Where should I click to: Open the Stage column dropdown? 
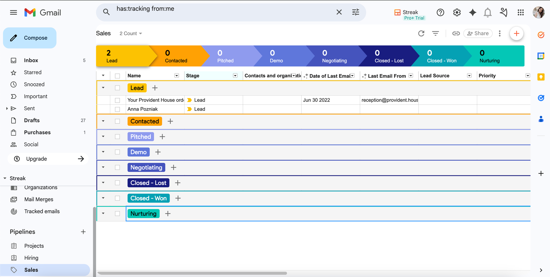[235, 75]
